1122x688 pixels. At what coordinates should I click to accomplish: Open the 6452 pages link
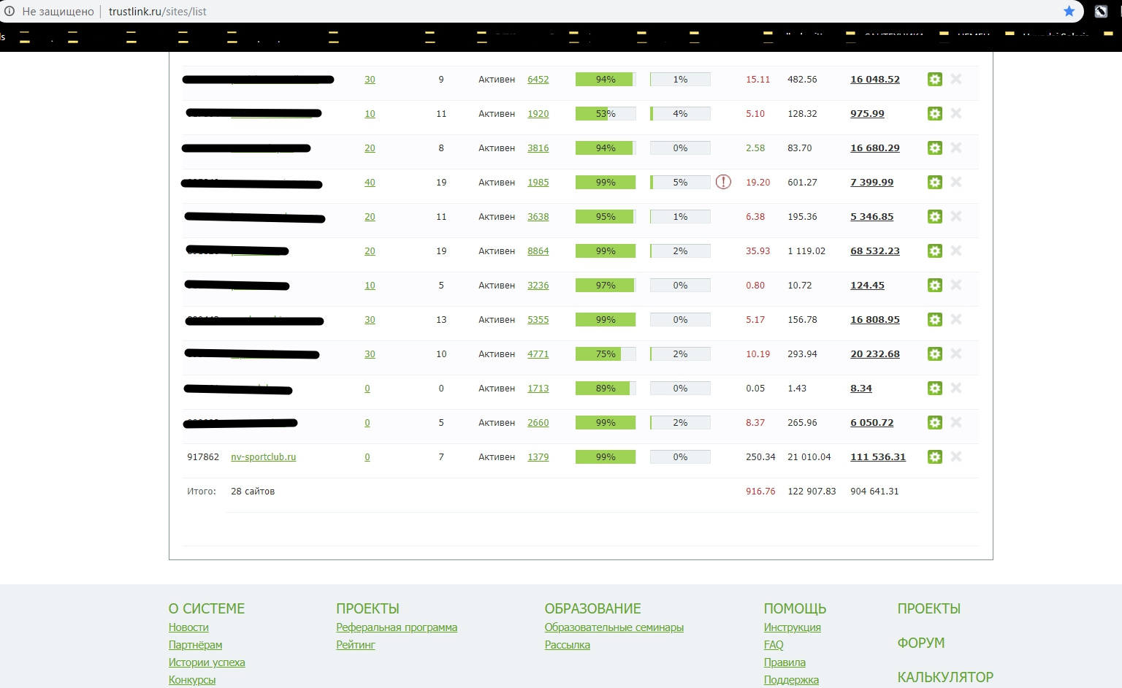[538, 79]
